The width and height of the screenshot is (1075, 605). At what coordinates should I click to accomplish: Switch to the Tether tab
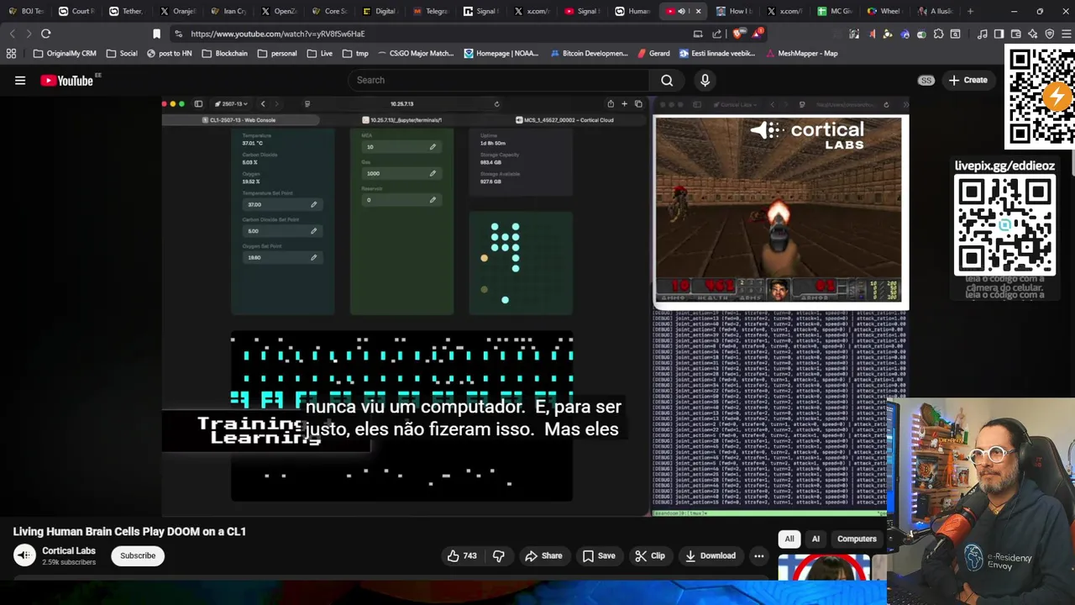pos(126,11)
